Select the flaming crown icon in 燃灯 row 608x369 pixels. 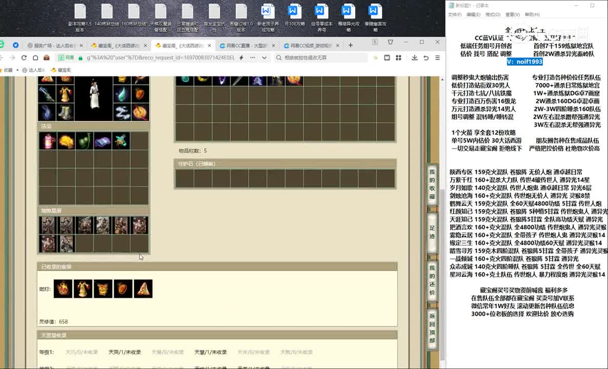pos(63,289)
